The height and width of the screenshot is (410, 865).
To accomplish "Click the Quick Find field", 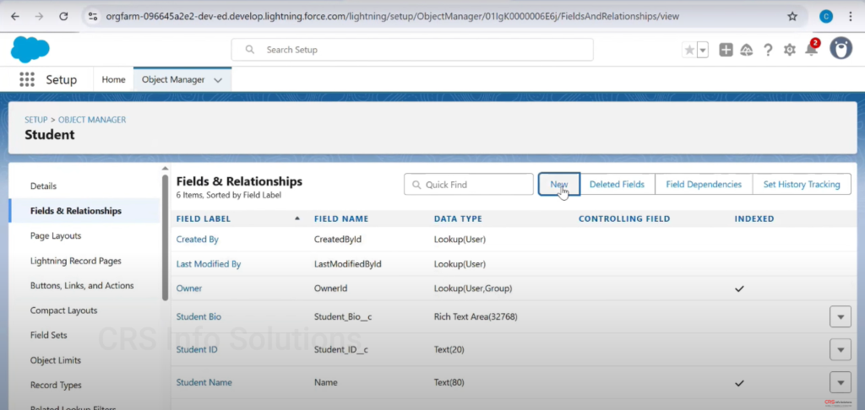I will pyautogui.click(x=468, y=185).
